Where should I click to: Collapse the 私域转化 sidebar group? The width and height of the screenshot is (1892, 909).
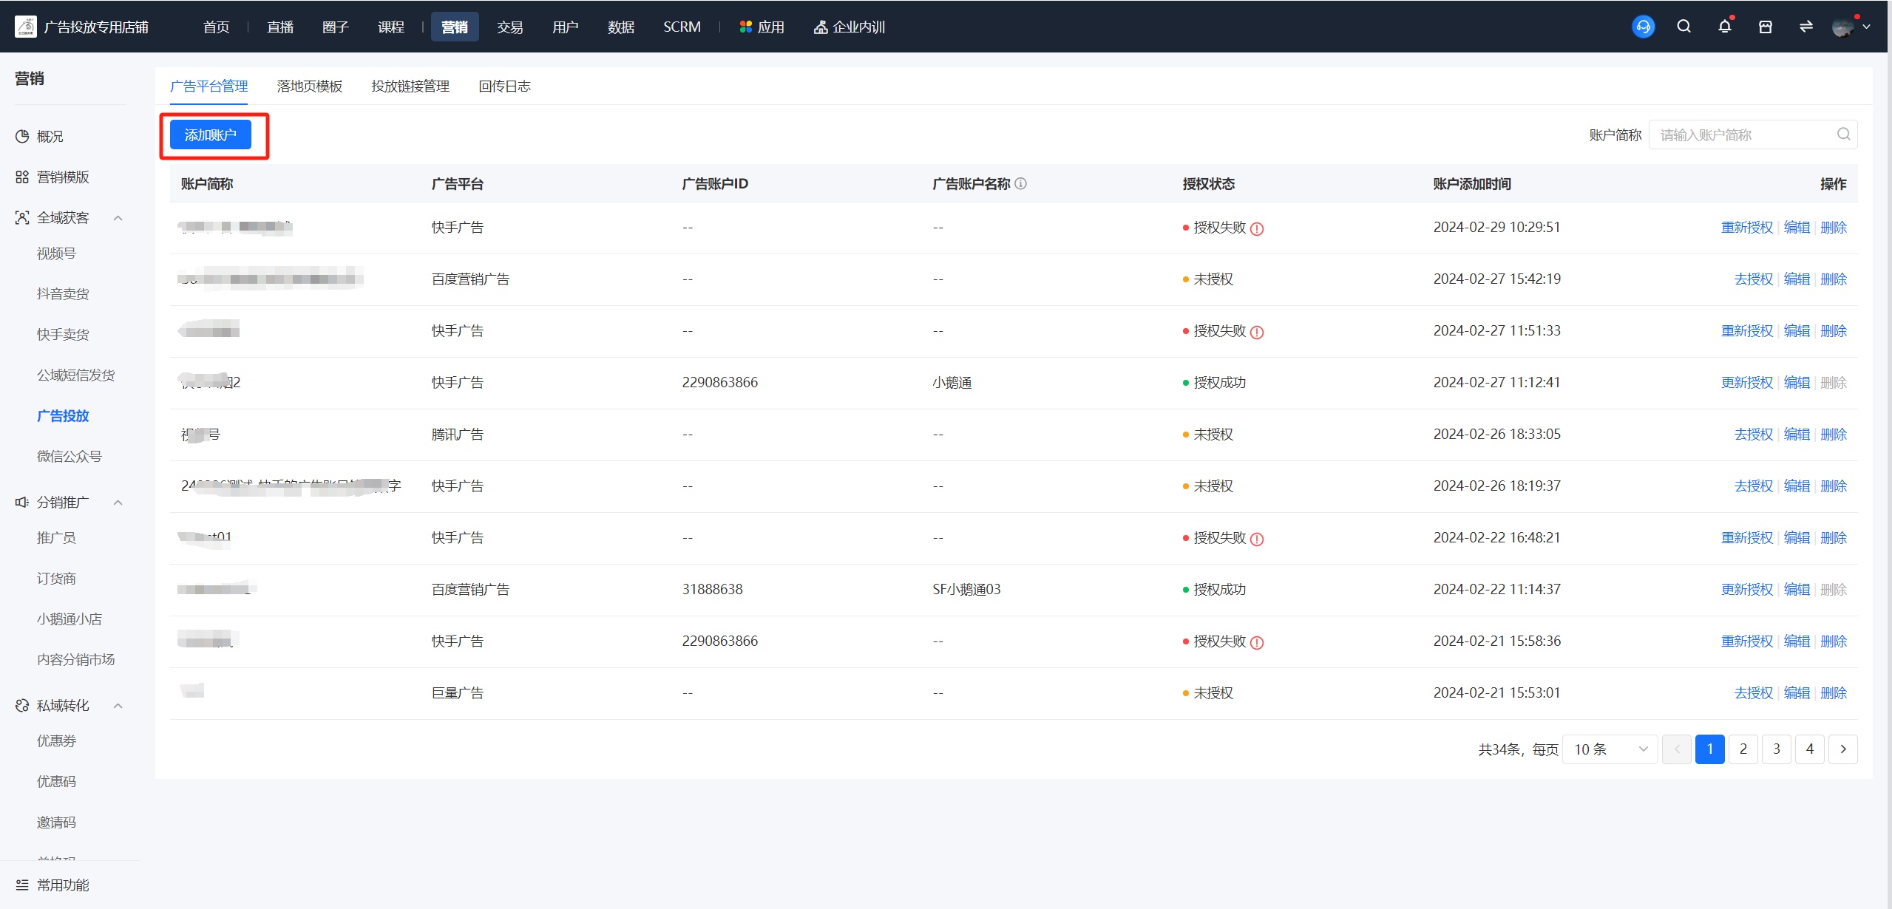(118, 705)
